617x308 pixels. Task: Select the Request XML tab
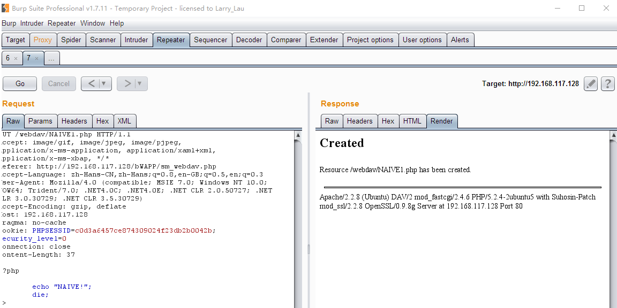click(x=125, y=121)
